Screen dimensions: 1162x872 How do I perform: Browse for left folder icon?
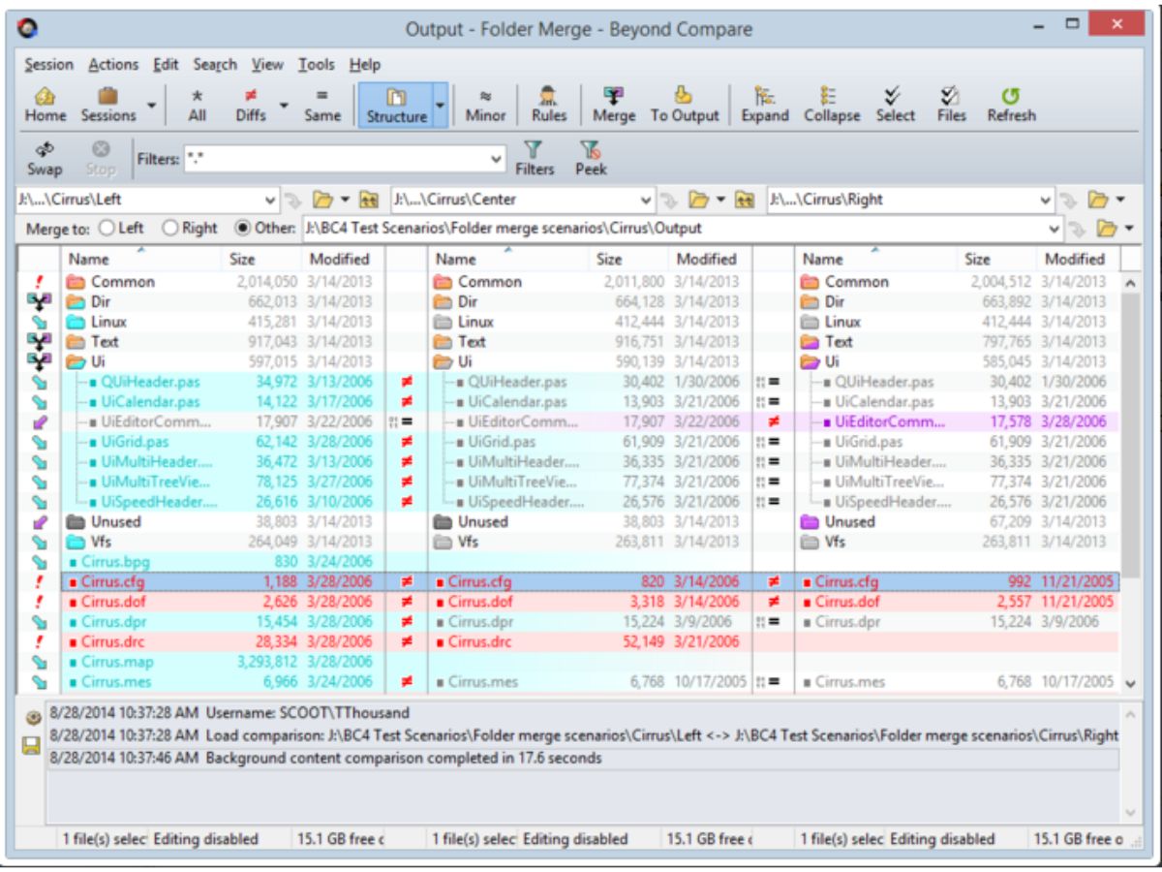[322, 201]
